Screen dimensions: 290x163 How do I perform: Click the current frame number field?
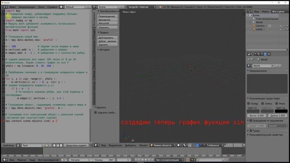point(124,160)
